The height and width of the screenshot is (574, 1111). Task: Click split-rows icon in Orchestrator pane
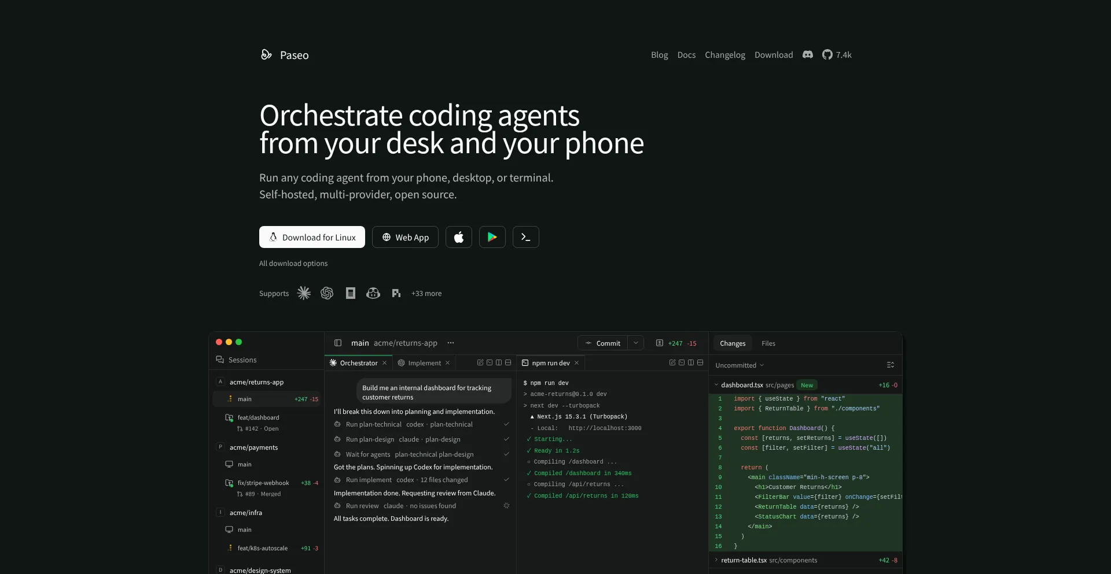coord(508,362)
